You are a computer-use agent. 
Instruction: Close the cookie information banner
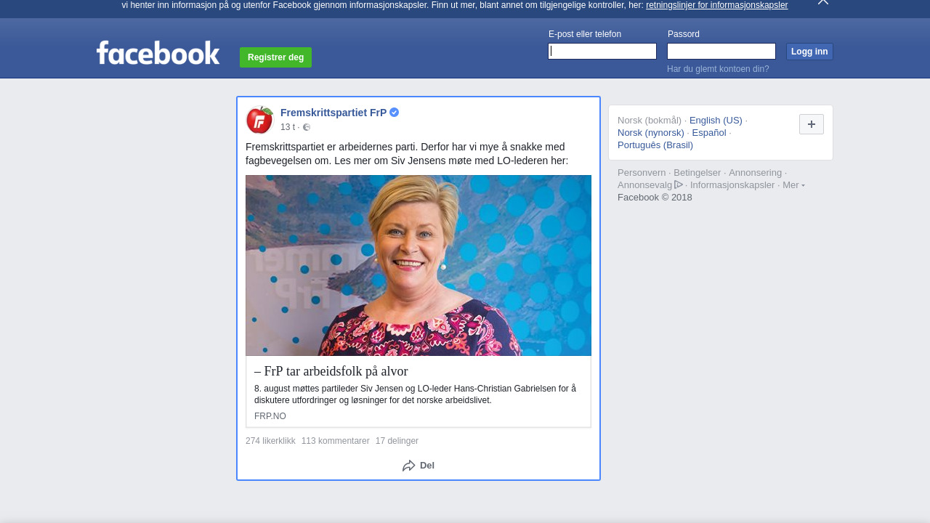823,2
